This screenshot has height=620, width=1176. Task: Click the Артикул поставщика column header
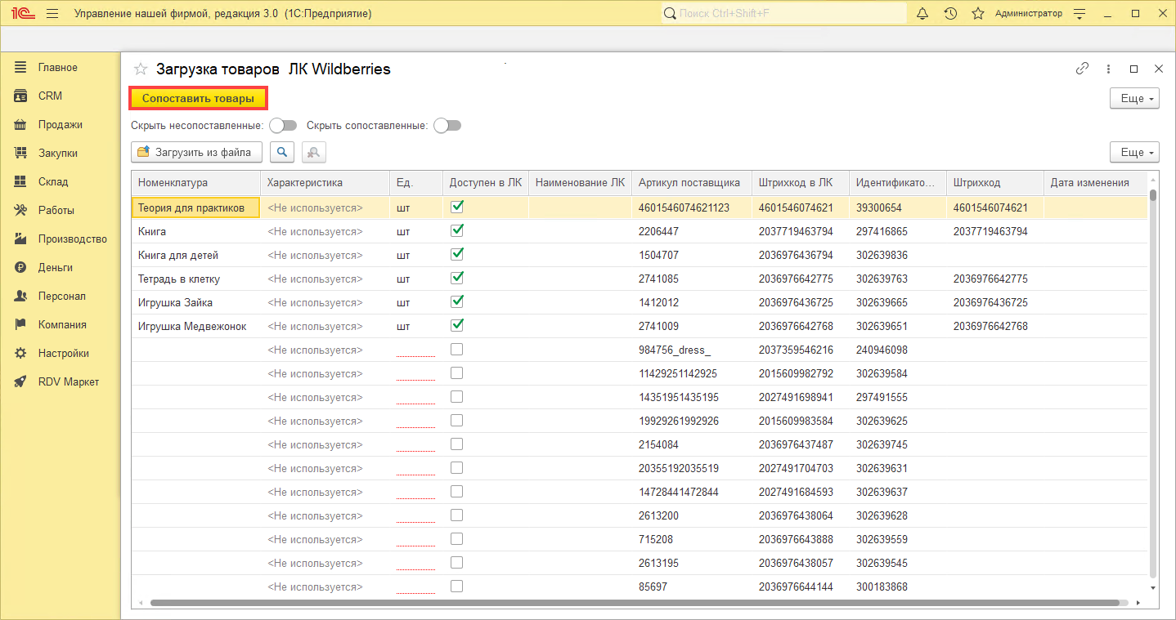click(692, 182)
